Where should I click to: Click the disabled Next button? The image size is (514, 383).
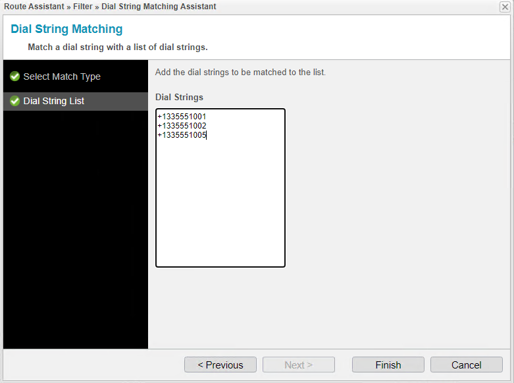pyautogui.click(x=299, y=365)
